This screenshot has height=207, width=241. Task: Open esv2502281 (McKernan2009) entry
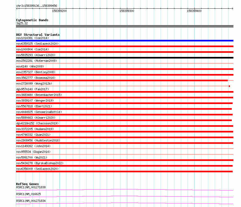coord(37,61)
